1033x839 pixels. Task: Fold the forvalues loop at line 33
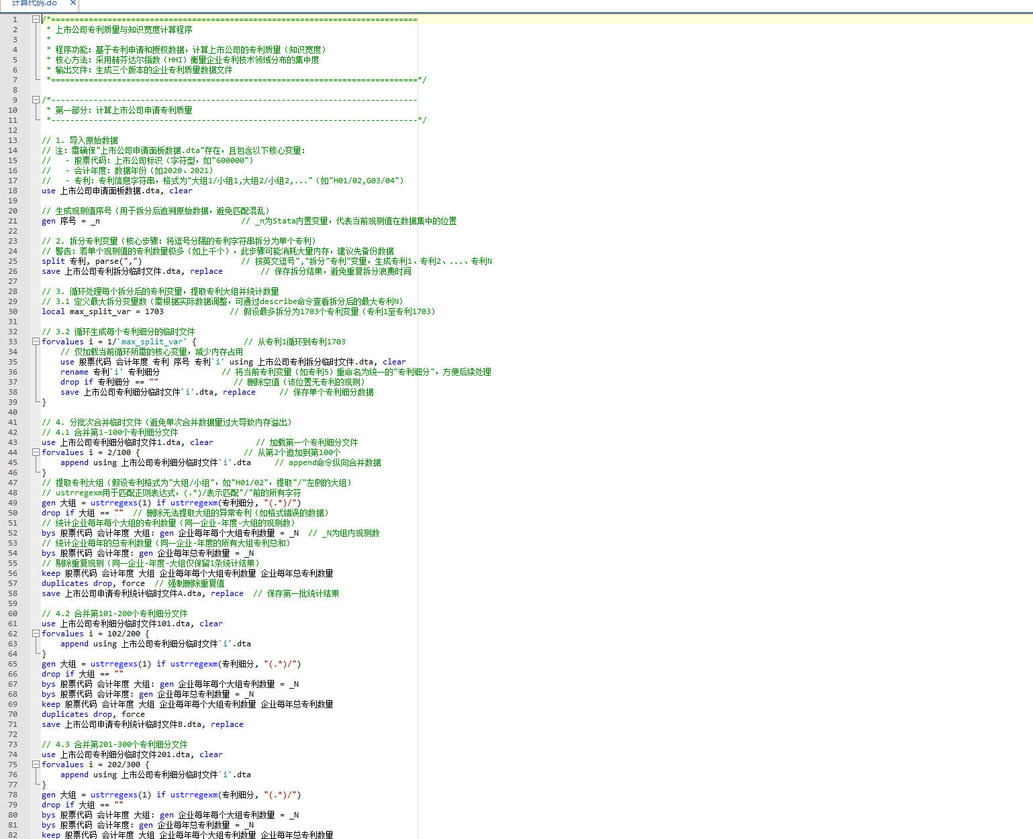[36, 342]
